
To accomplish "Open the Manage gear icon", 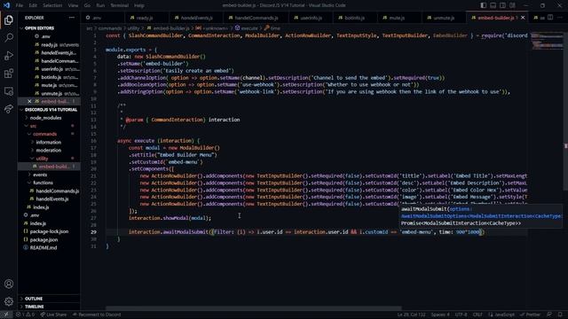I will 9,301.
